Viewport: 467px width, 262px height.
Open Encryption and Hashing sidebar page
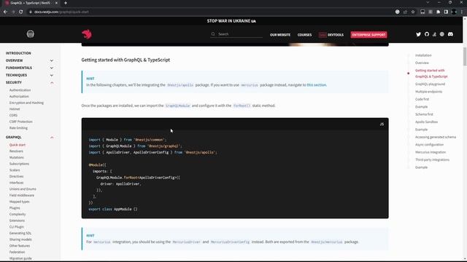[26, 103]
